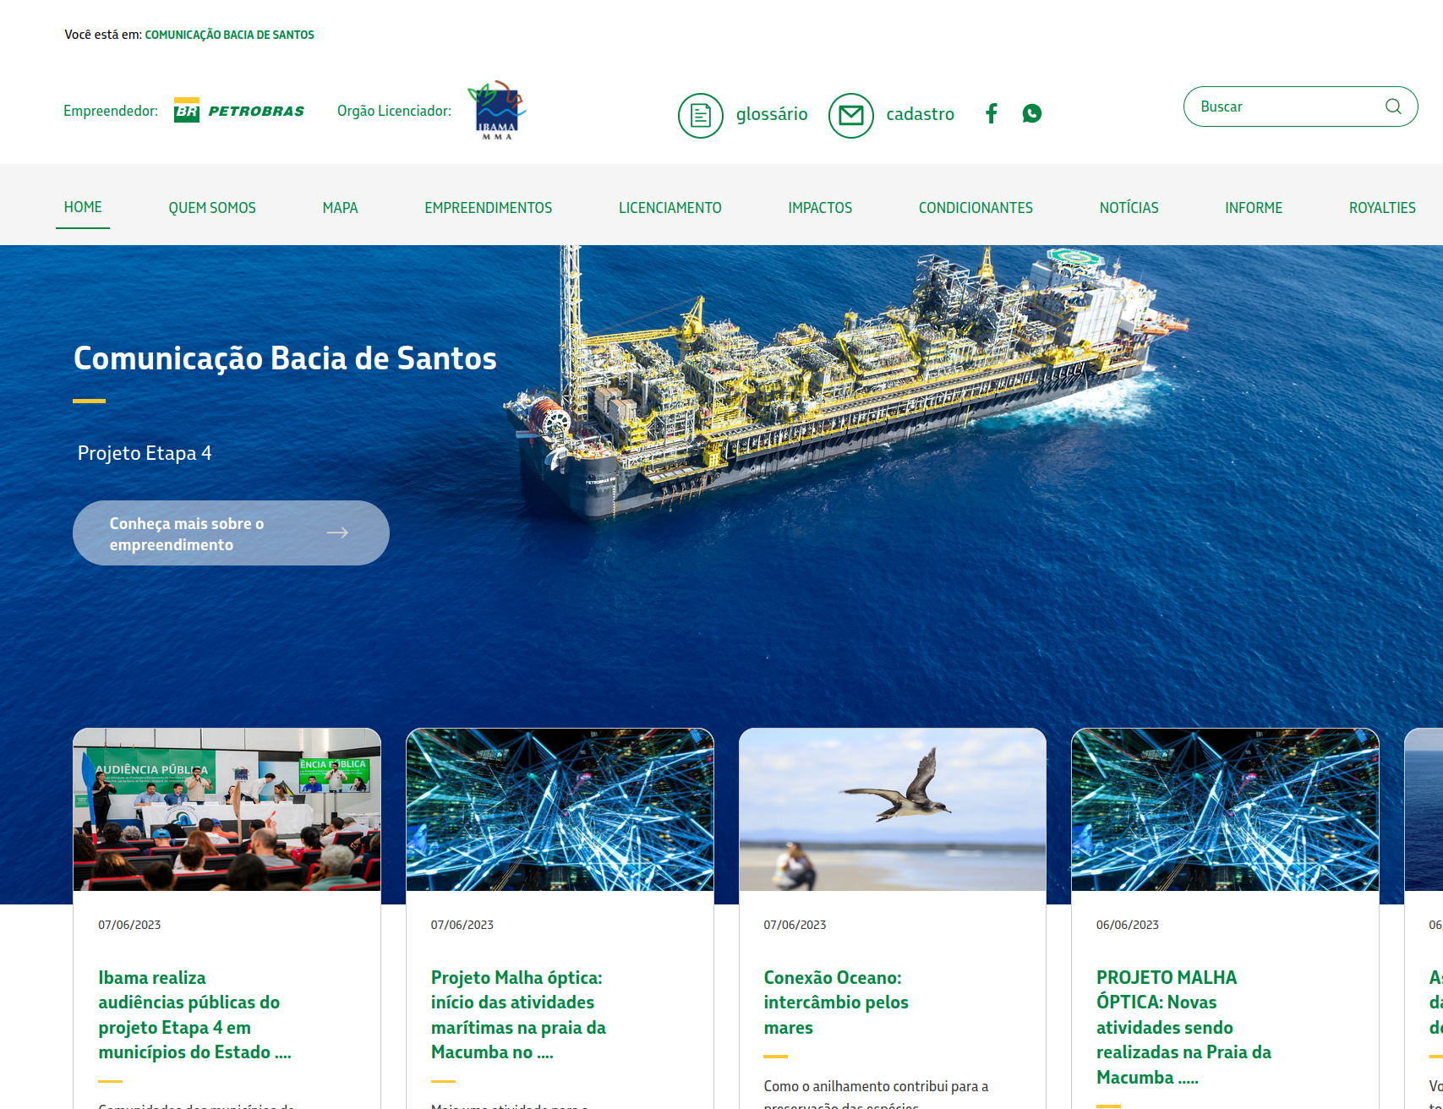Image resolution: width=1443 pixels, height=1109 pixels.
Task: Read Ibama realiza audiências públicas article
Action: (x=195, y=1014)
